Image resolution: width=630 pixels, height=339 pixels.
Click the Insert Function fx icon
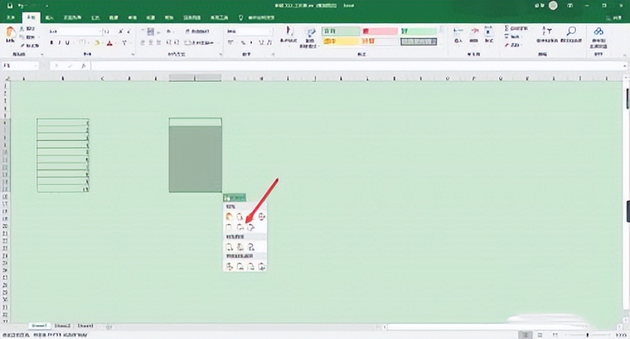83,66
